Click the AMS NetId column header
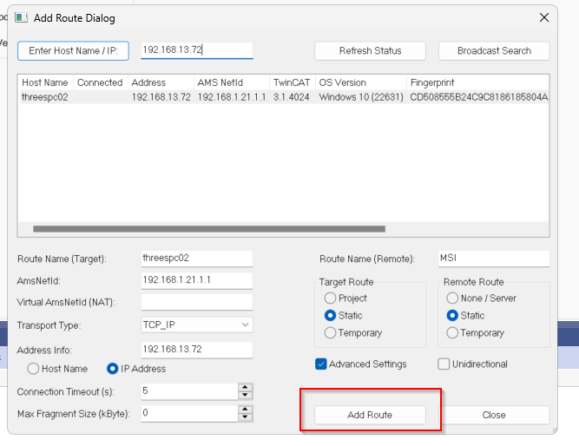Image resolution: width=579 pixels, height=446 pixels. coord(232,82)
